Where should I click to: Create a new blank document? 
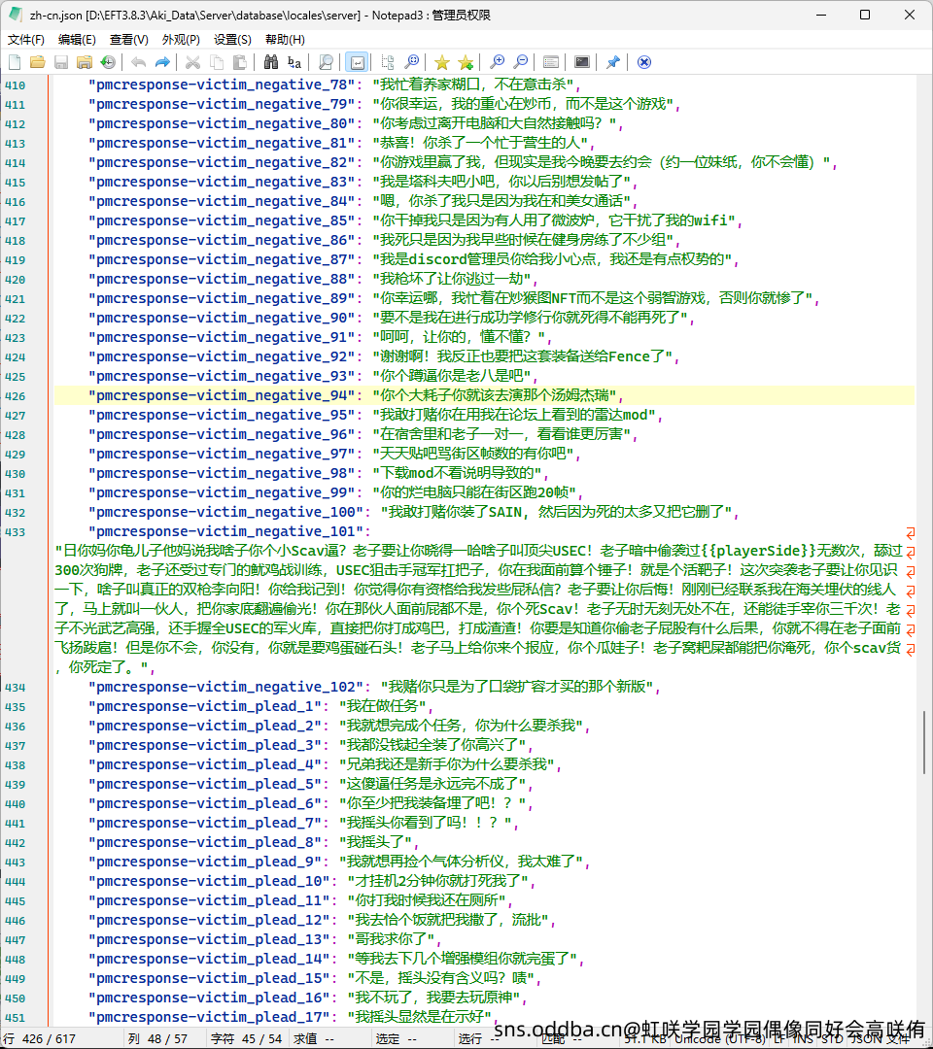[14, 62]
